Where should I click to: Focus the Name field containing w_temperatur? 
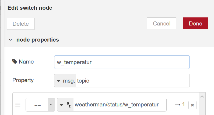tap(122, 62)
